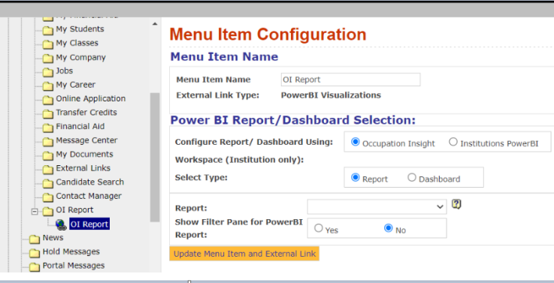Click the PowerBI Visualizations link type text
The width and height of the screenshot is (554, 283).
point(331,95)
